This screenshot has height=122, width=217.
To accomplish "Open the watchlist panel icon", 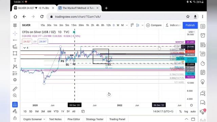I will [x=203, y=26].
